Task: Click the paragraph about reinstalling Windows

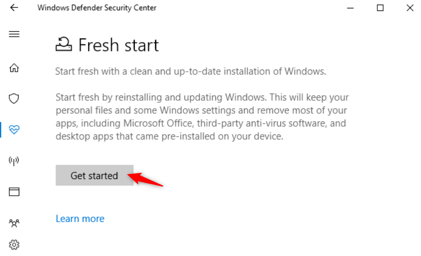Action: coord(201,117)
